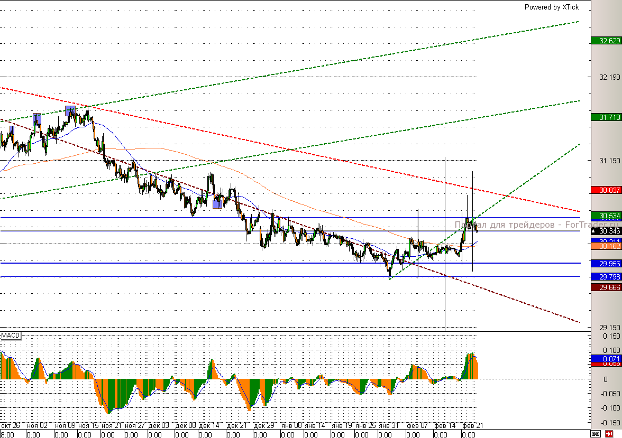Viewport: 622px width, 438px height.
Task: Click the Powered by XTick text
Action: point(551,7)
